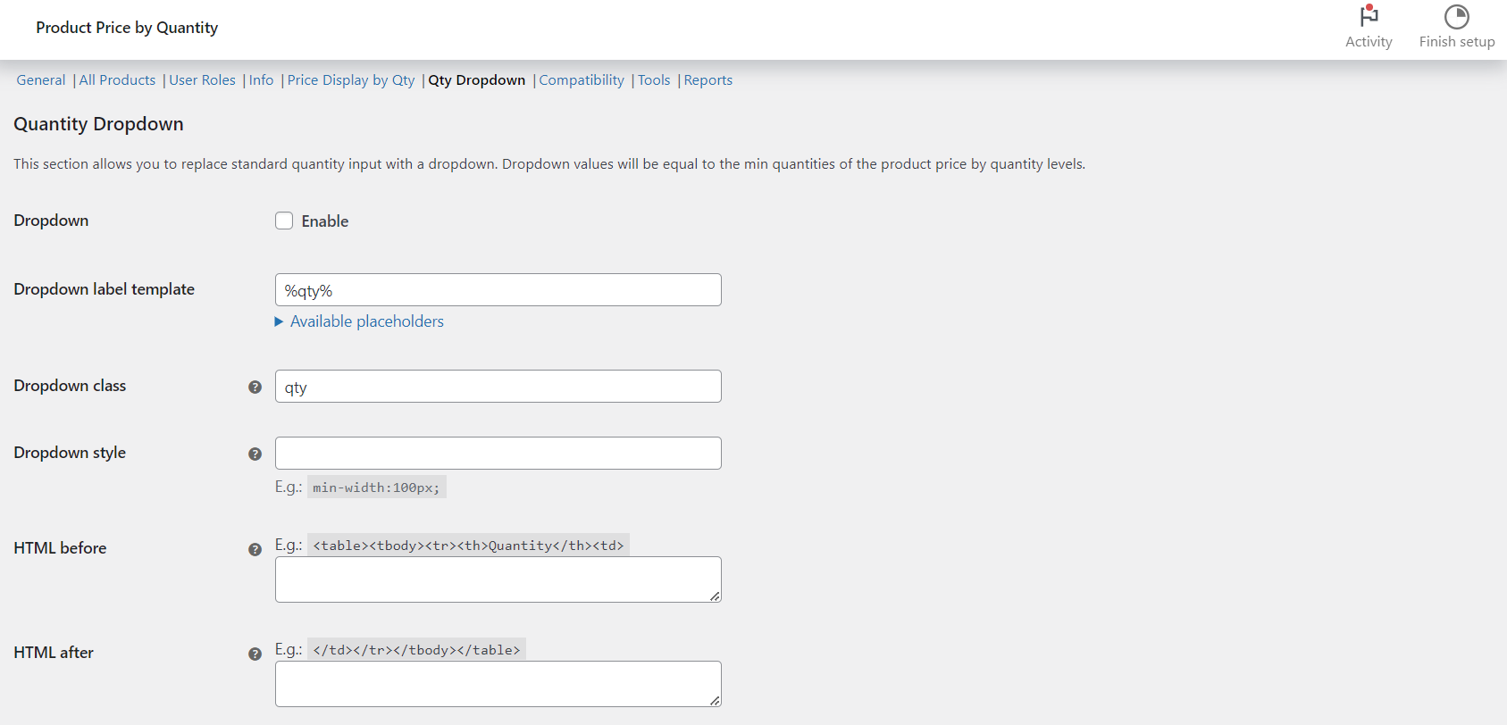The height and width of the screenshot is (725, 1507).
Task: Select the active Qty Dropdown tab
Action: (x=476, y=79)
